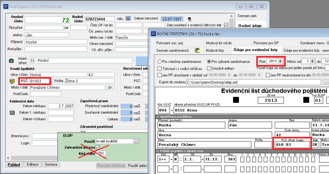Click Export do souboru path field

point(253,82)
